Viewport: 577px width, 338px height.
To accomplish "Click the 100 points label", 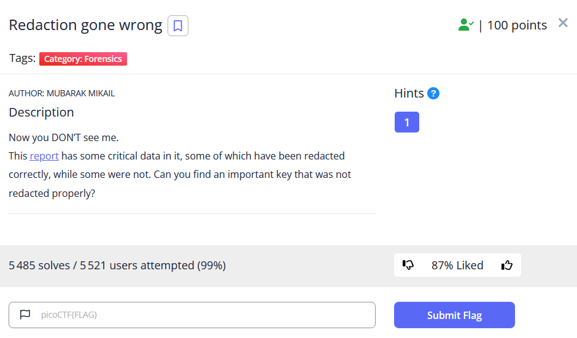I will pyautogui.click(x=517, y=25).
